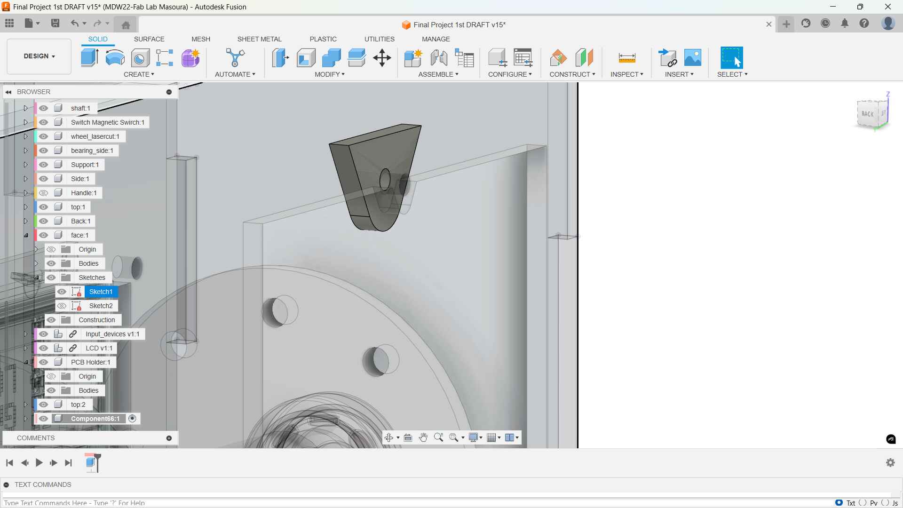The image size is (903, 508).
Task: Expand the shaft:1 tree node
Action: coord(25,108)
